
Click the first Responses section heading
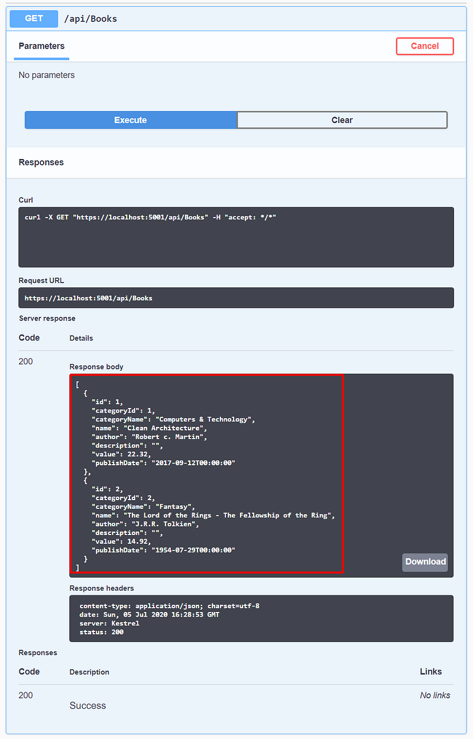point(41,162)
